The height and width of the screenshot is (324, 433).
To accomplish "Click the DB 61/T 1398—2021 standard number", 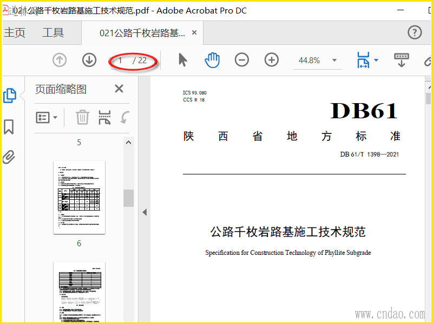I will [370, 154].
